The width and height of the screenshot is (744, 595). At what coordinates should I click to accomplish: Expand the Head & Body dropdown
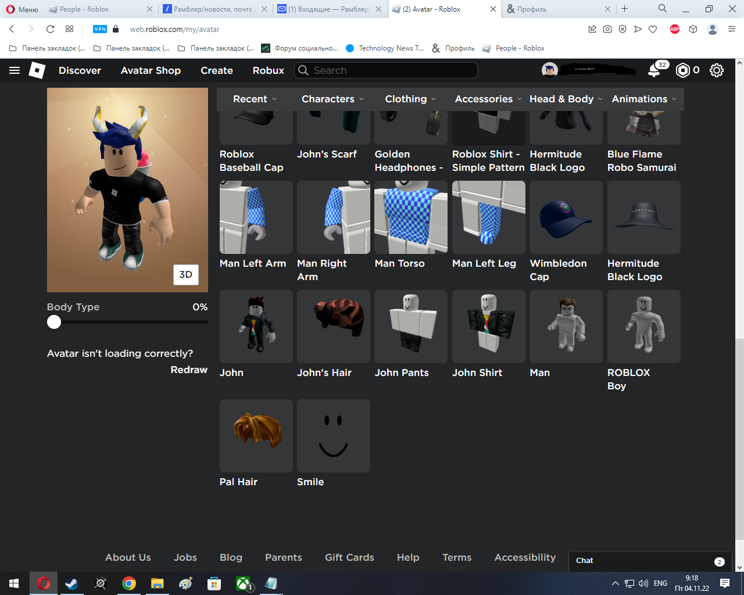(566, 99)
